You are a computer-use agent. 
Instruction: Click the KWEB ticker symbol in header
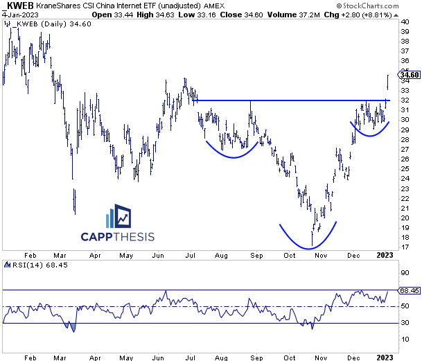pyautogui.click(x=18, y=5)
